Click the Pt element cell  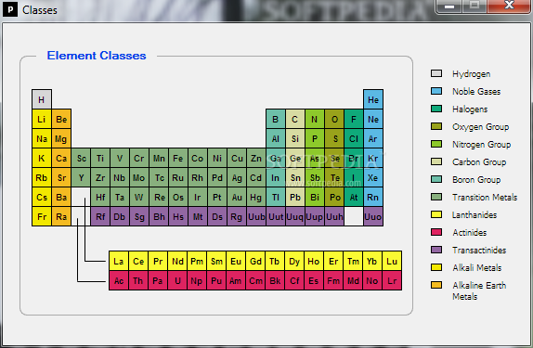point(217,197)
